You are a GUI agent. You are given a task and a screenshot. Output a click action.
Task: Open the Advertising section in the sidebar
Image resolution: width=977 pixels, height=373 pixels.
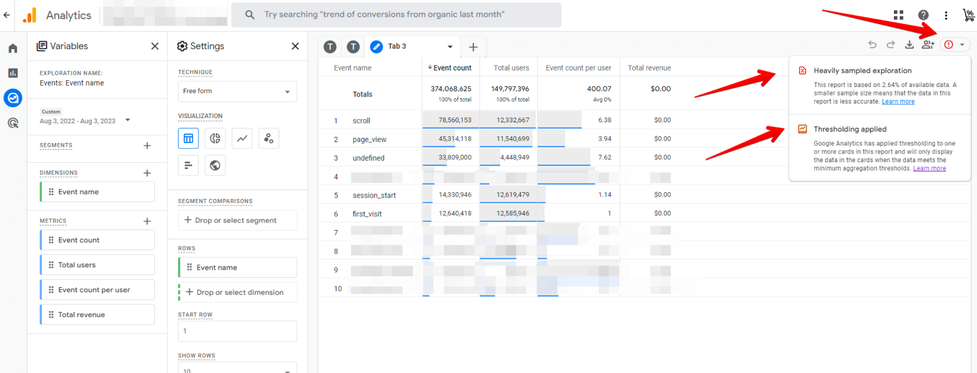[13, 123]
